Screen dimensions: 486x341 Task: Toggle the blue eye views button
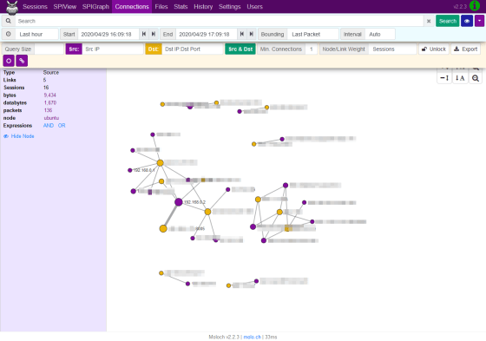pyautogui.click(x=467, y=21)
